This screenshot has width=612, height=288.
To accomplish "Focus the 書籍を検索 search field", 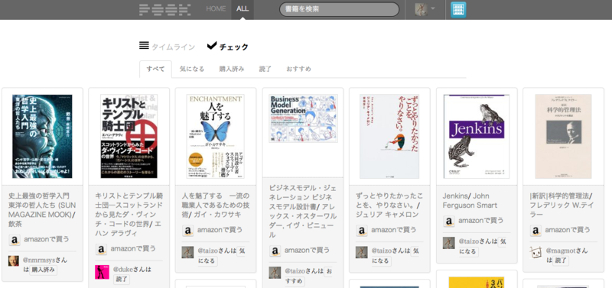I will 339,9.
